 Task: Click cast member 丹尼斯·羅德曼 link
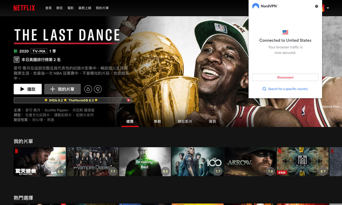[x=84, y=110]
